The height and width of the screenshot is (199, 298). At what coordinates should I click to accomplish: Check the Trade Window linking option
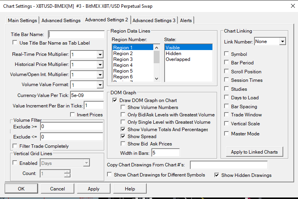226,114
